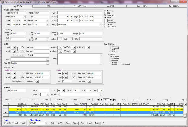The image size is (188, 127).
Task: Select Call sort radio button
Action: 13,123
